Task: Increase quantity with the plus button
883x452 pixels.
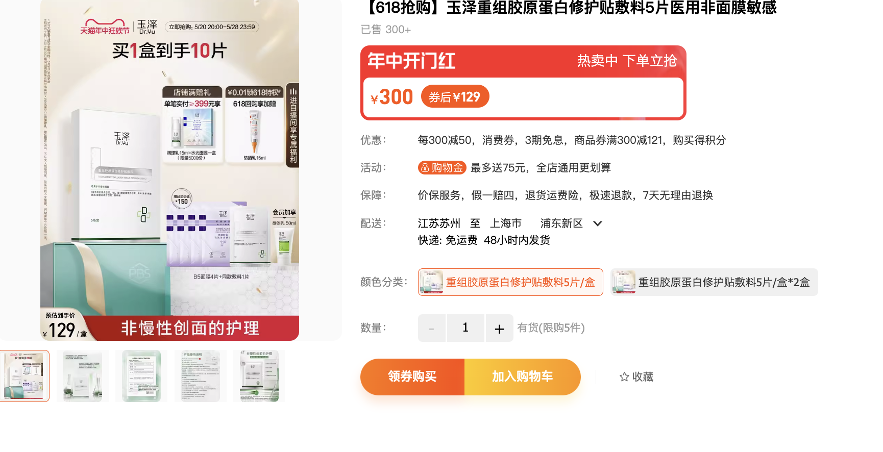Action: 499,328
